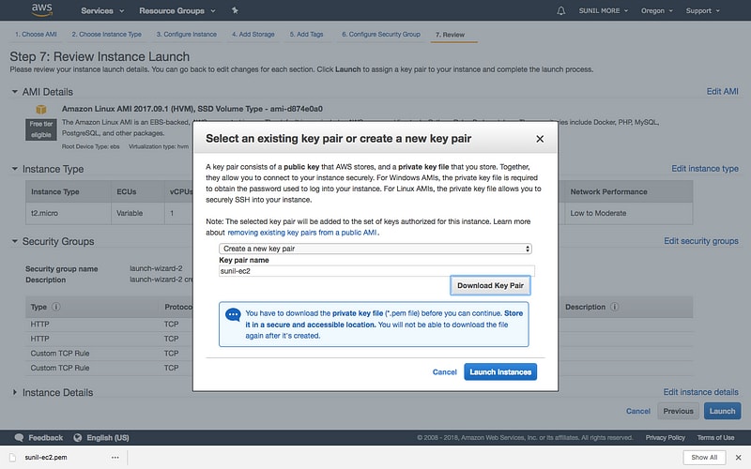Go to 3. Configure Instance step
The width and height of the screenshot is (751, 469).
point(186,35)
